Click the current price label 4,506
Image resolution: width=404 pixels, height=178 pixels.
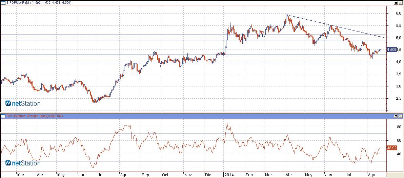click(x=392, y=50)
